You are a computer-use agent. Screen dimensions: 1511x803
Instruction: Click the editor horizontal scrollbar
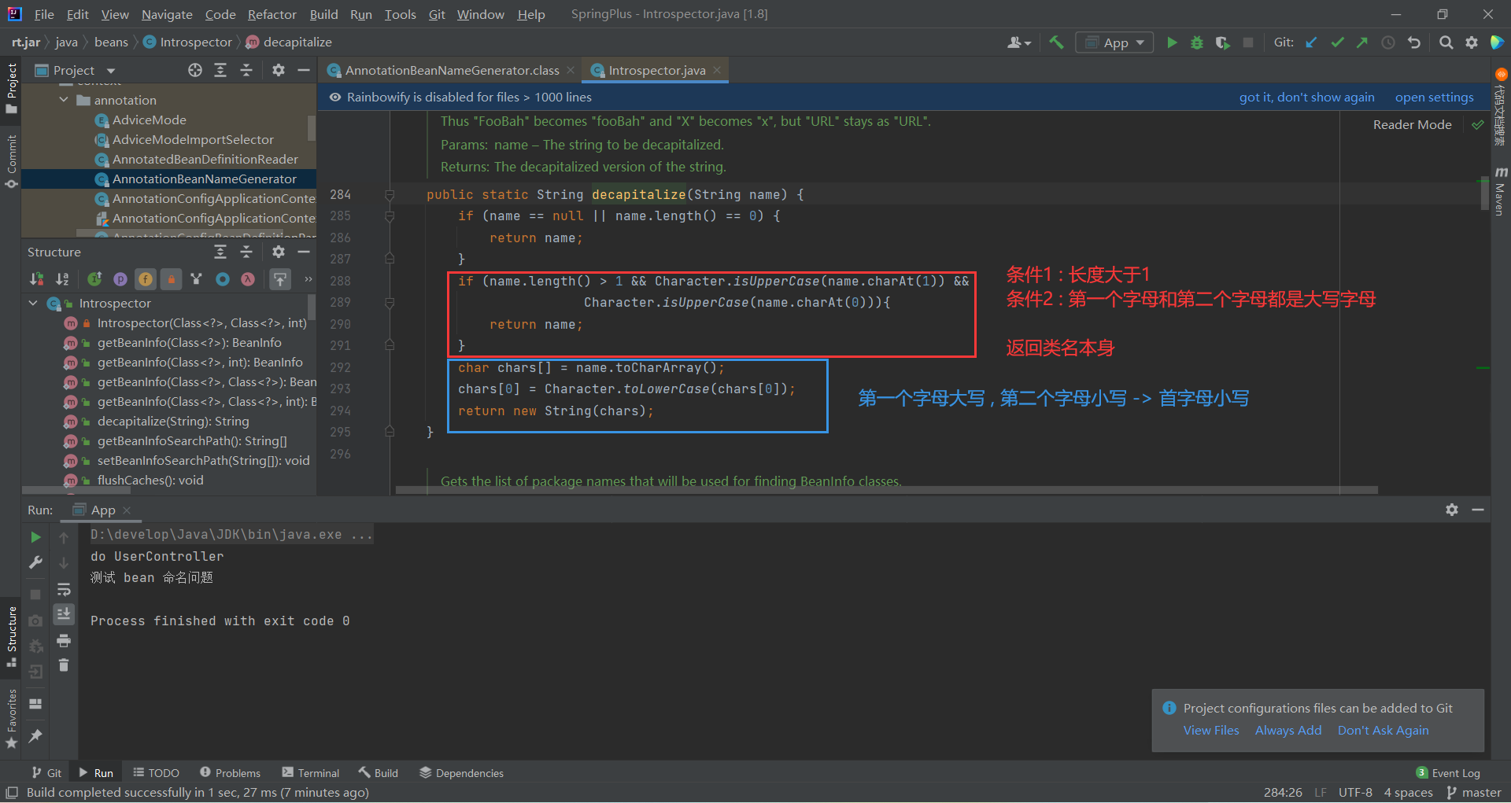886,489
